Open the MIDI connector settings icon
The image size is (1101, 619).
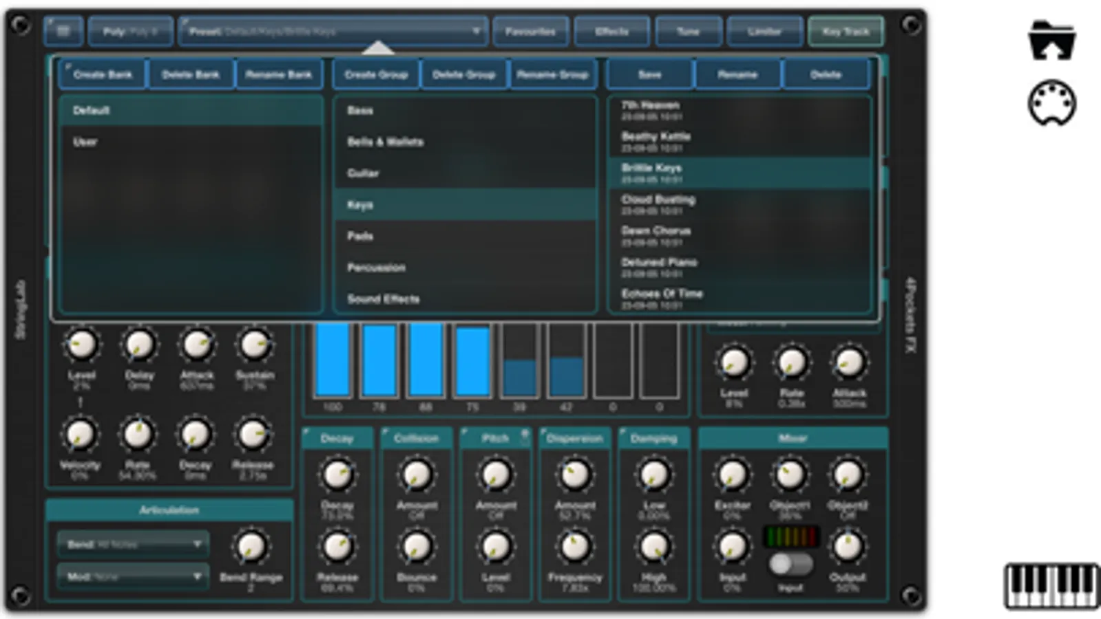1051,103
